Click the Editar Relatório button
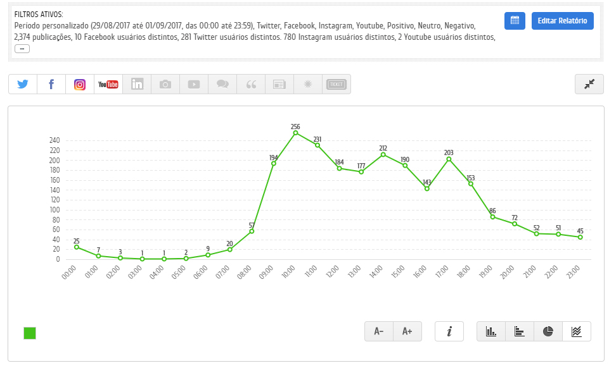This screenshot has height=368, width=609. pyautogui.click(x=562, y=21)
